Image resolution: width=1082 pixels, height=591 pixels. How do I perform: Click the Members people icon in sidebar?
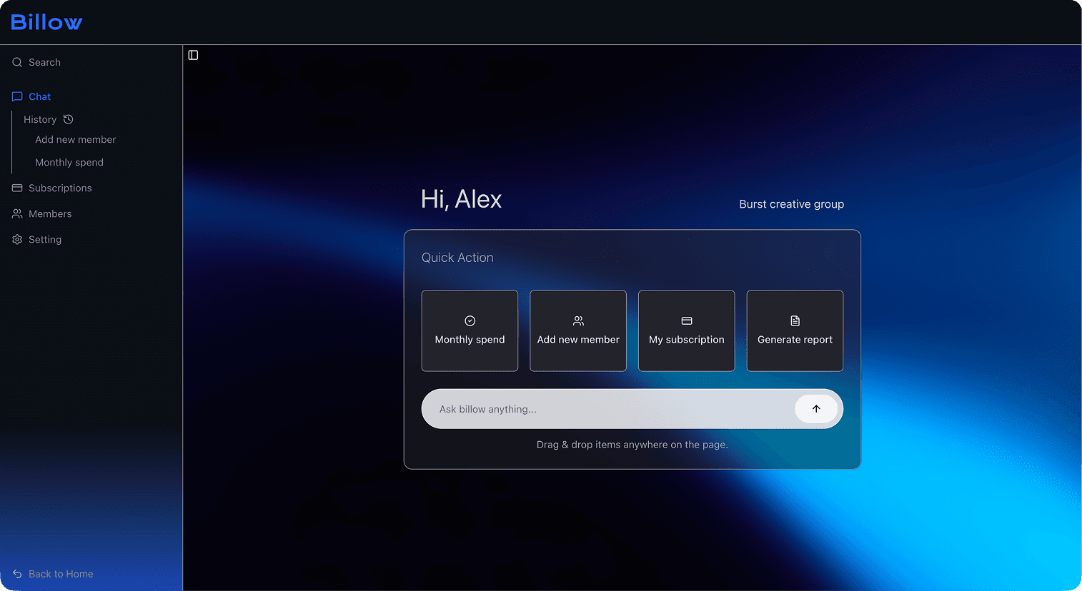point(16,213)
